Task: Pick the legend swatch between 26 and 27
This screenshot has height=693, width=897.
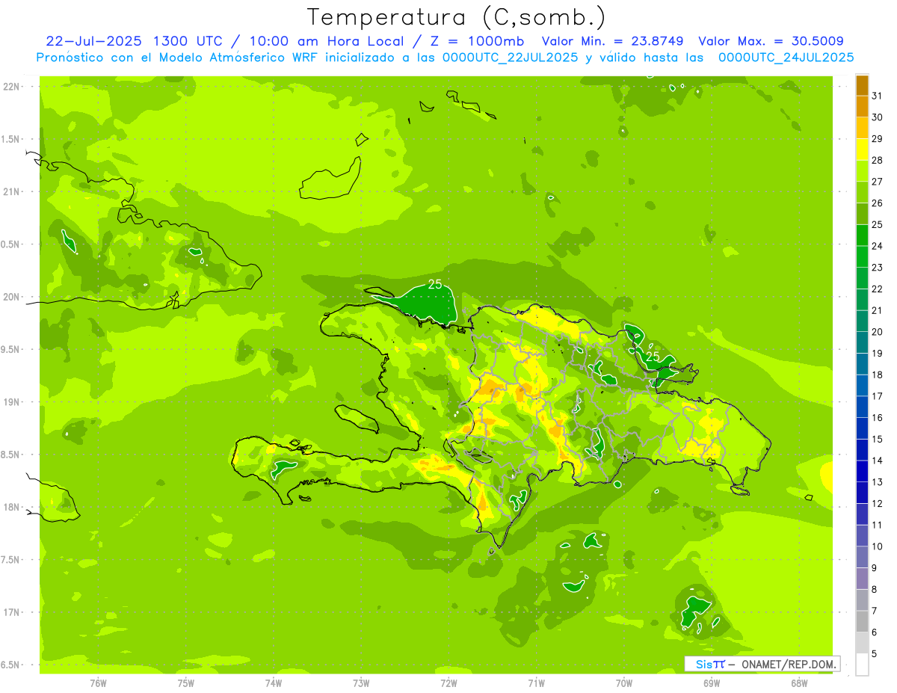Action: coord(862,193)
